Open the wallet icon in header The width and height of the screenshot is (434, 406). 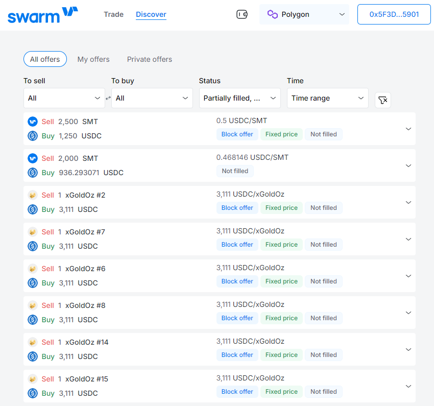point(242,14)
